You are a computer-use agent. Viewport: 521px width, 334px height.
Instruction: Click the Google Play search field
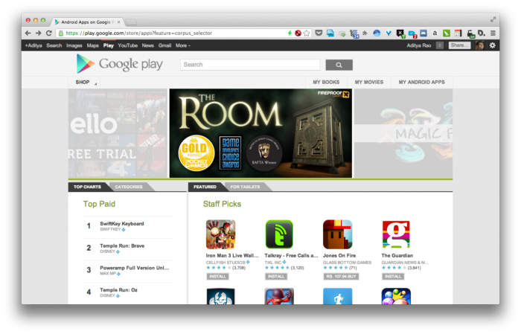pos(250,65)
